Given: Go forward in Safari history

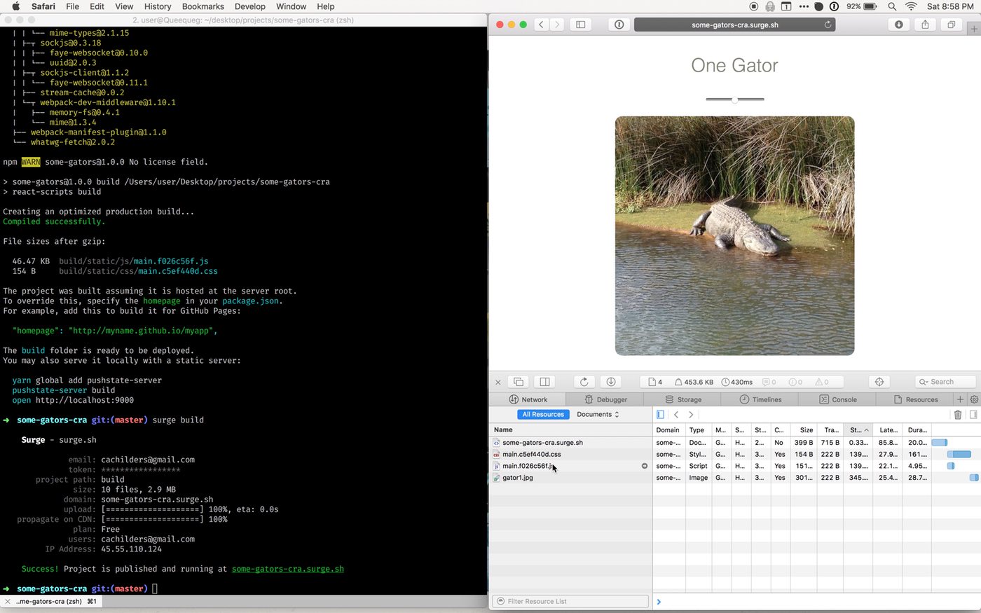Looking at the screenshot, I should tap(556, 25).
